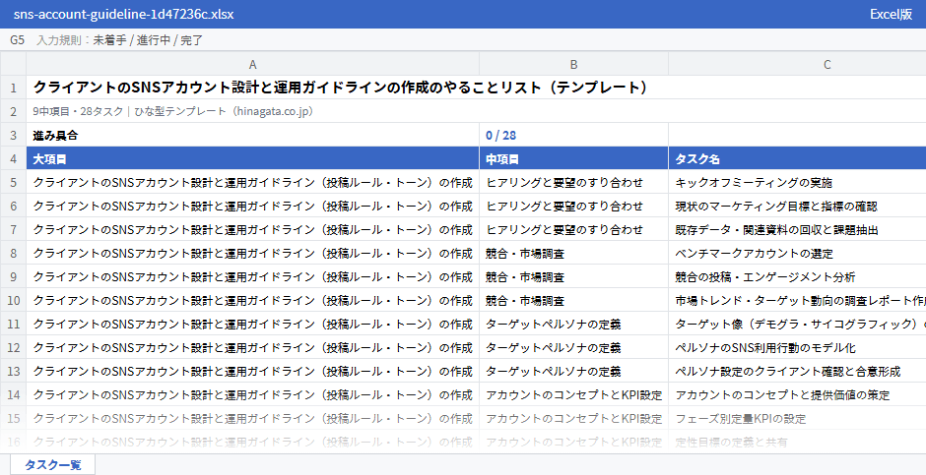Click column A cell in row 12
Screen dimensions: 926x475
[253, 347]
